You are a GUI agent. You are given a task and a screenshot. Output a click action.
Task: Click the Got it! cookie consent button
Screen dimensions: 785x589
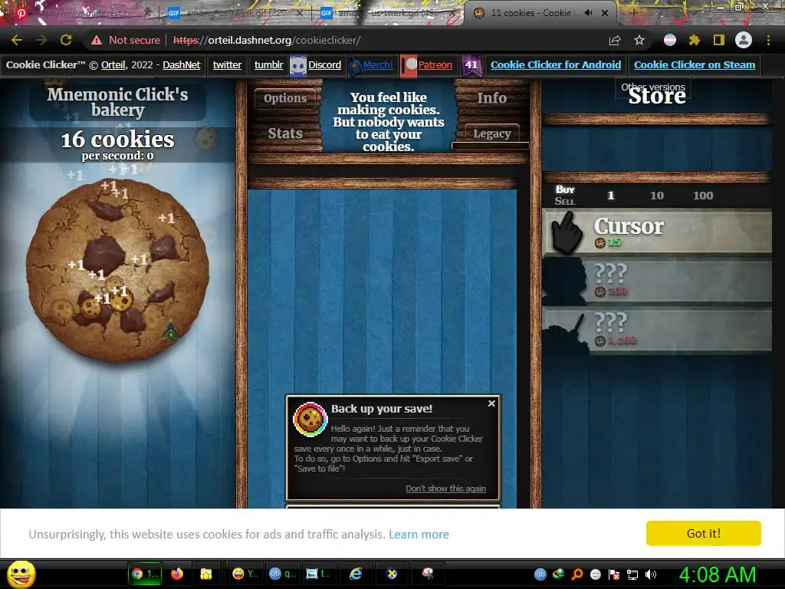pos(704,534)
